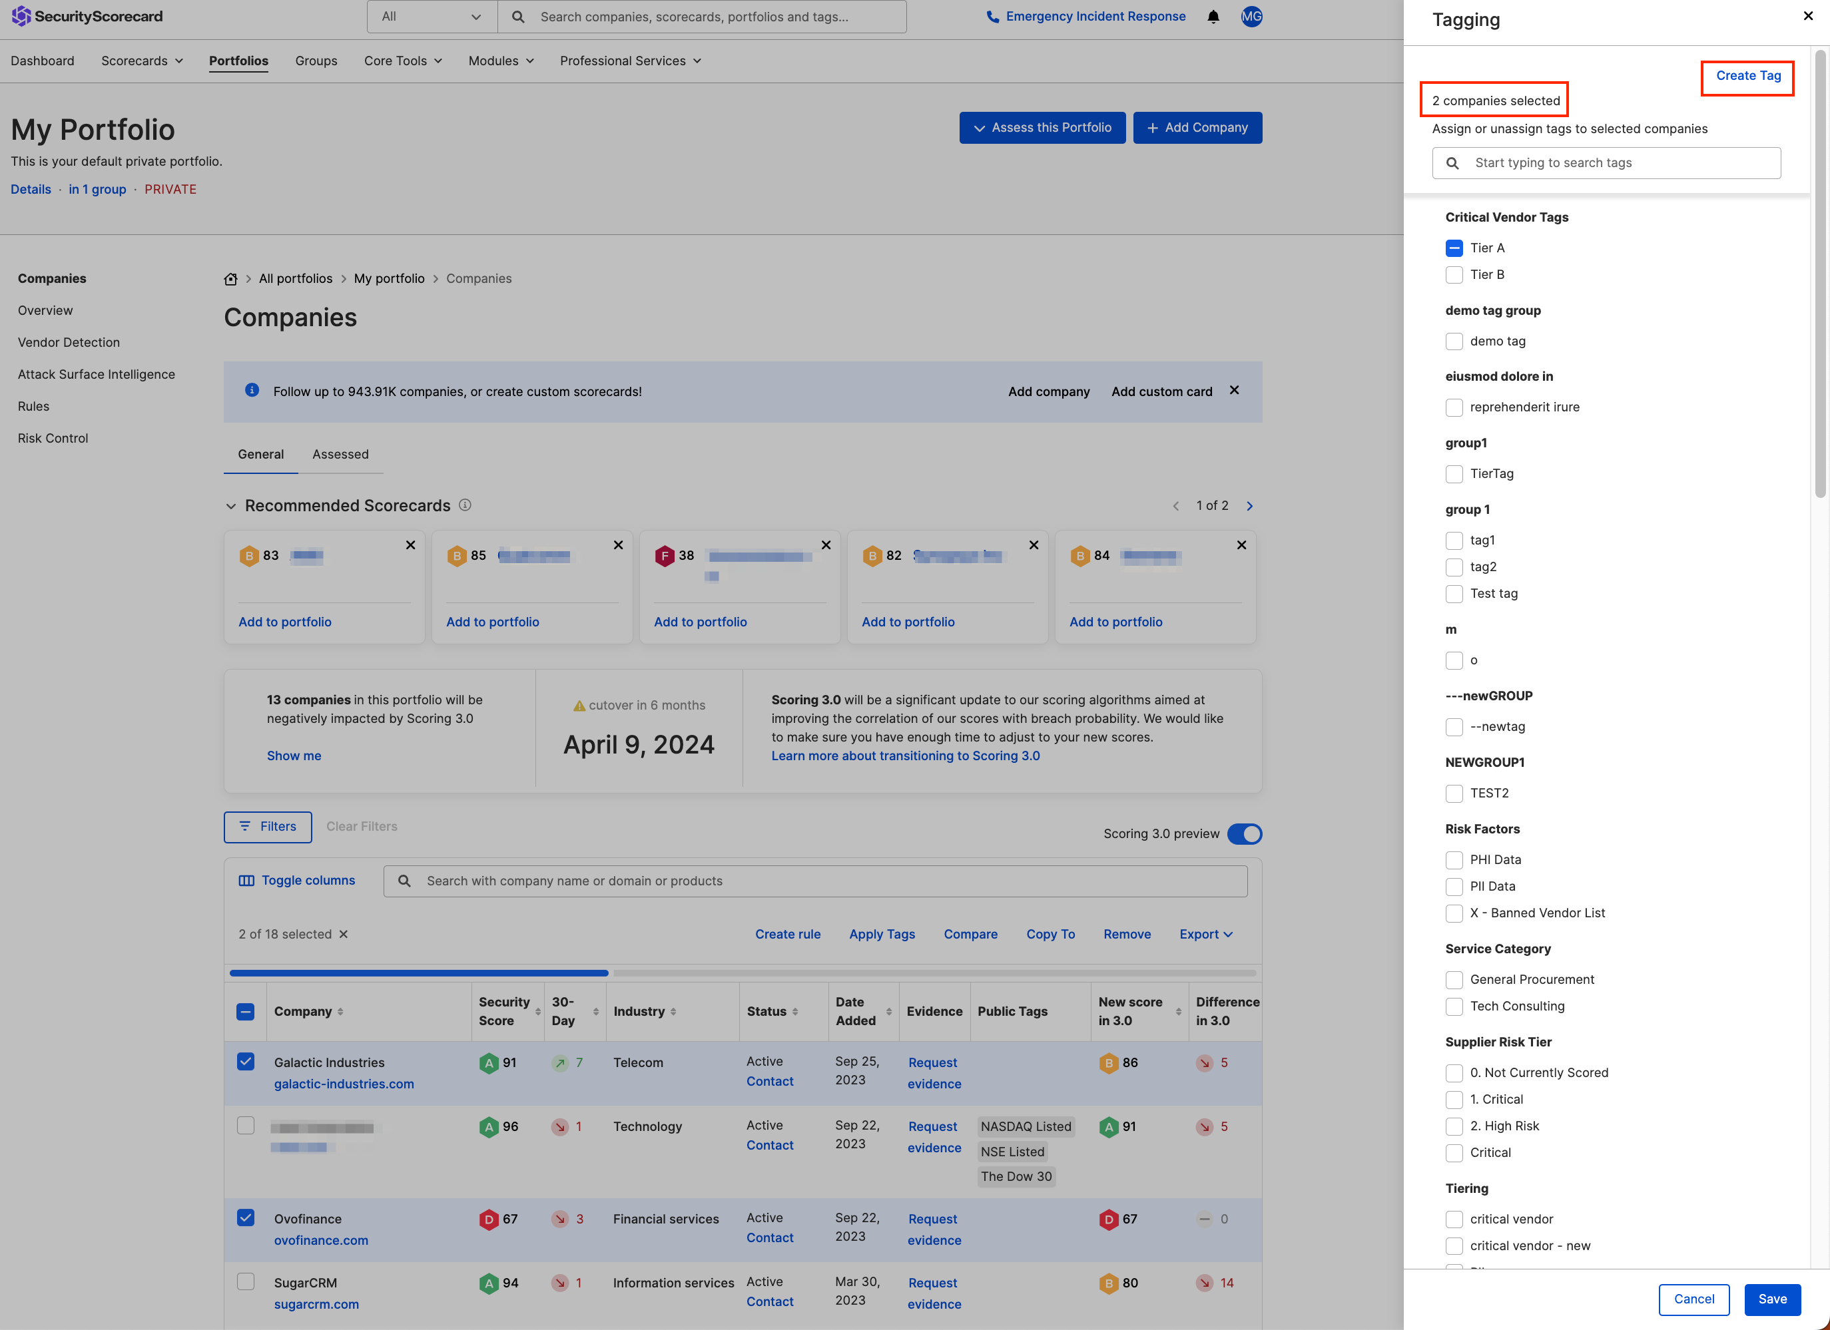Image resolution: width=1830 pixels, height=1330 pixels.
Task: Open the Dashboard nav item
Action: [x=43, y=61]
